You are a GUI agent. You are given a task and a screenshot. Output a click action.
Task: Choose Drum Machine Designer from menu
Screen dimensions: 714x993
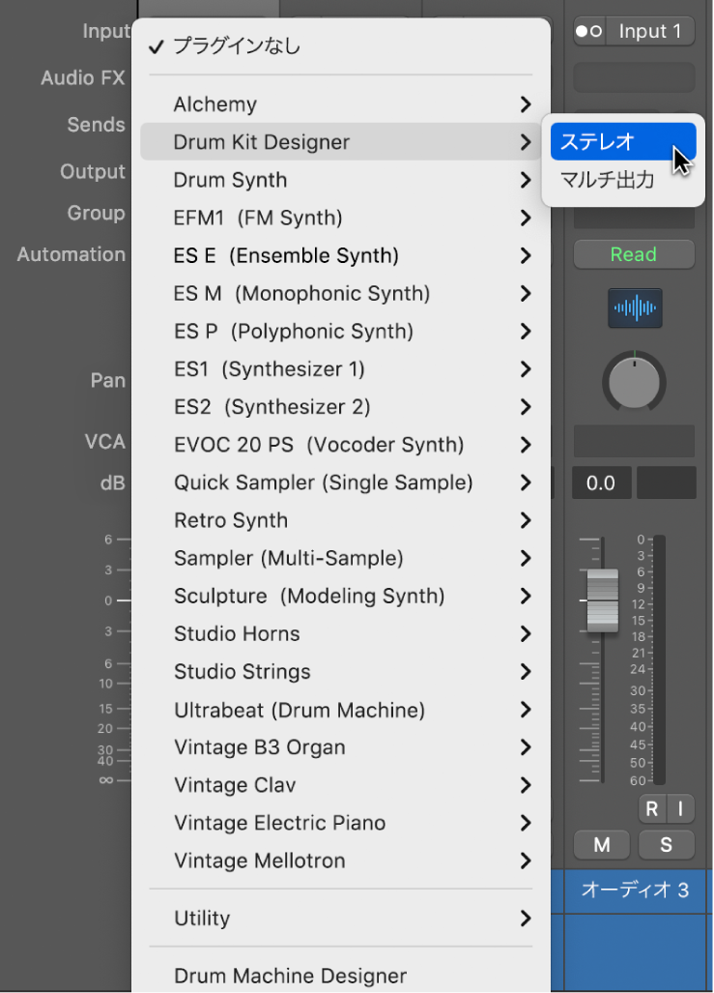point(290,976)
